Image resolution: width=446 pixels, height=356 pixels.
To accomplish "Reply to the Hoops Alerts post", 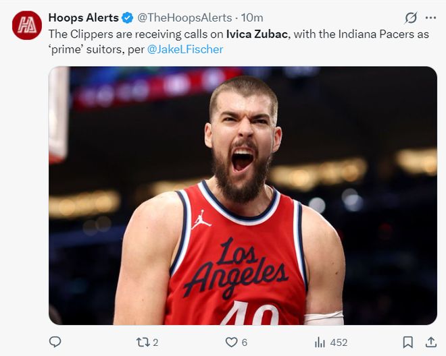I will click(55, 342).
